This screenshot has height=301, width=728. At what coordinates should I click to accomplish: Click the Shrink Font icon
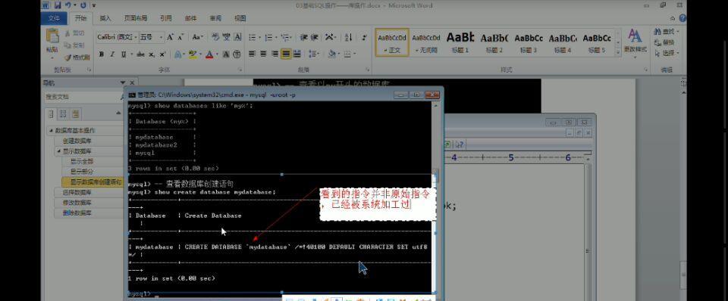click(180, 37)
